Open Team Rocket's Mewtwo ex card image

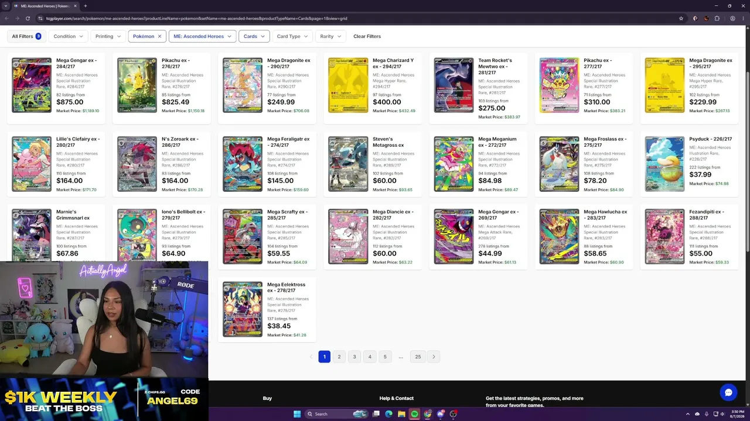tap(454, 85)
